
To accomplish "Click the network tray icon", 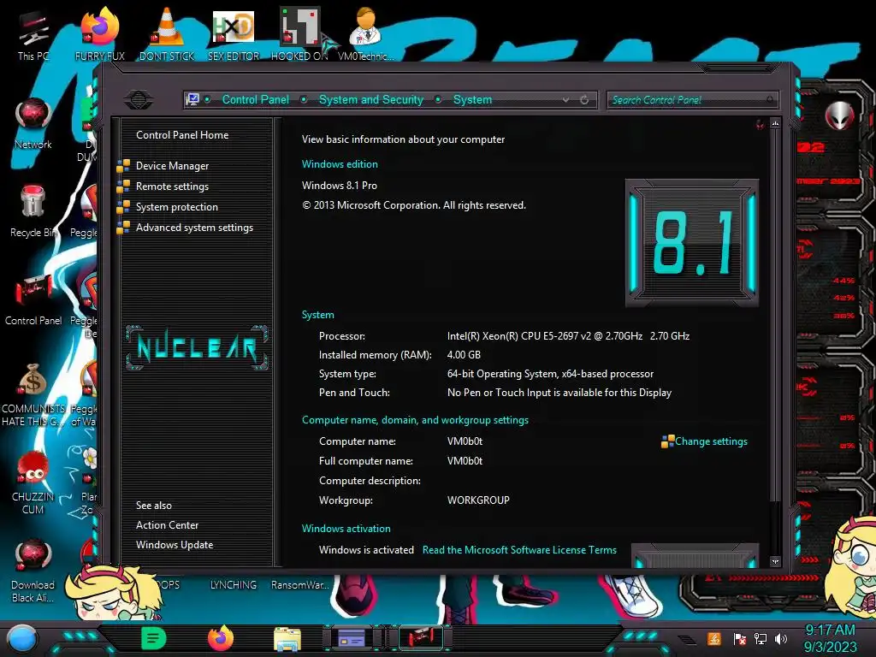I will [x=760, y=638].
